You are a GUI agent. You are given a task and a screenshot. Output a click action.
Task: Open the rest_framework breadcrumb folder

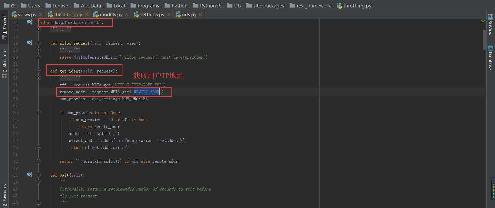tap(310, 6)
